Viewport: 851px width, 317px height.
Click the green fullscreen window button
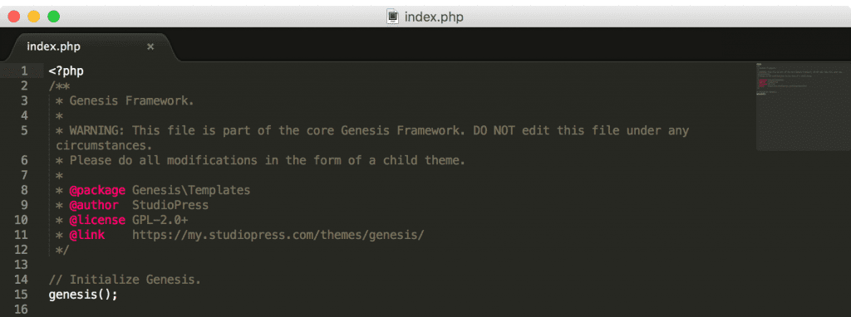point(54,17)
